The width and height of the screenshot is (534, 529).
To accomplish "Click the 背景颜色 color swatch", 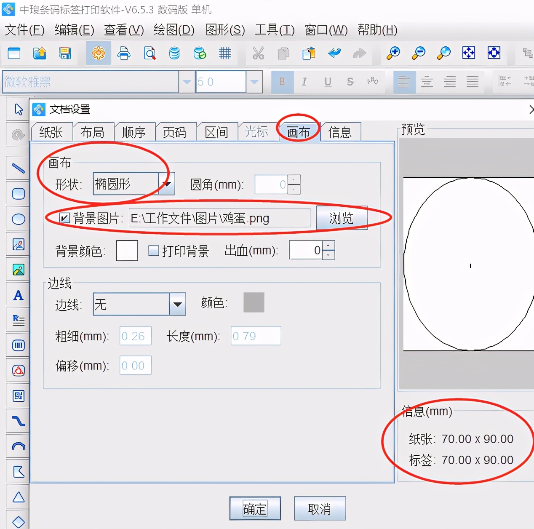I will click(x=127, y=250).
